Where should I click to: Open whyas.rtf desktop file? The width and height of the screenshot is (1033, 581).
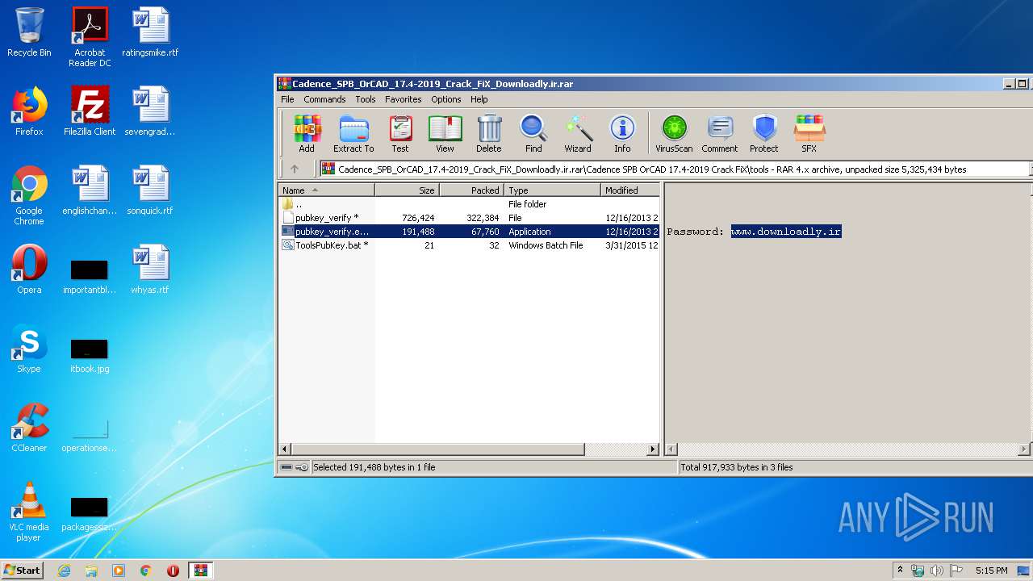(150, 270)
